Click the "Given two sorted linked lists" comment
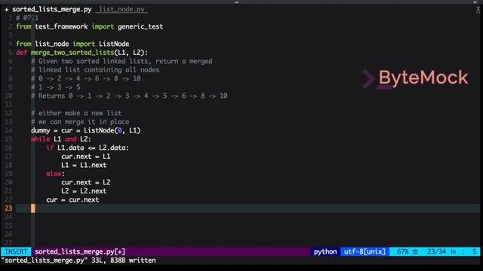The width and height of the screenshot is (483, 271). point(122,61)
